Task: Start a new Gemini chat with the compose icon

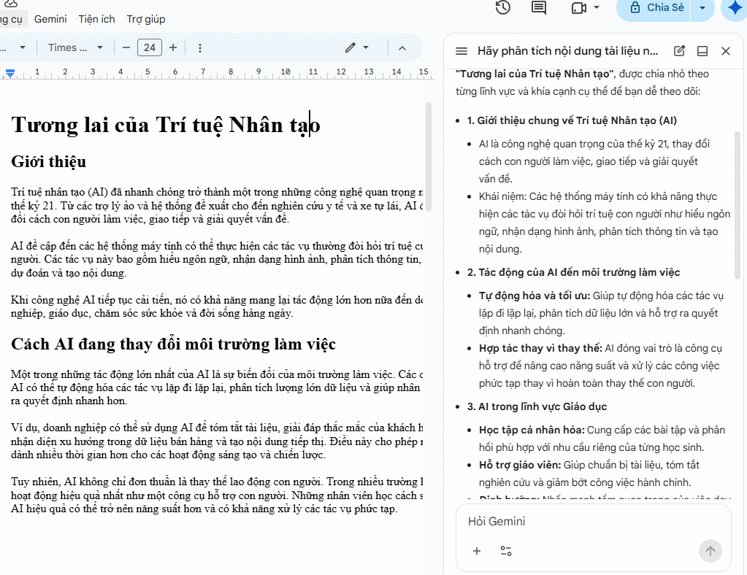Action: click(679, 51)
